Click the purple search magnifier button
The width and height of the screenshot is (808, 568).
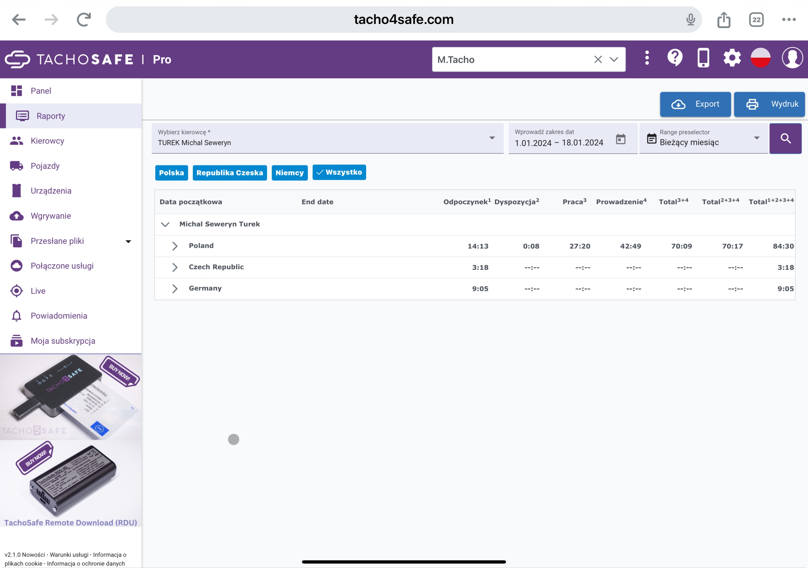785,138
